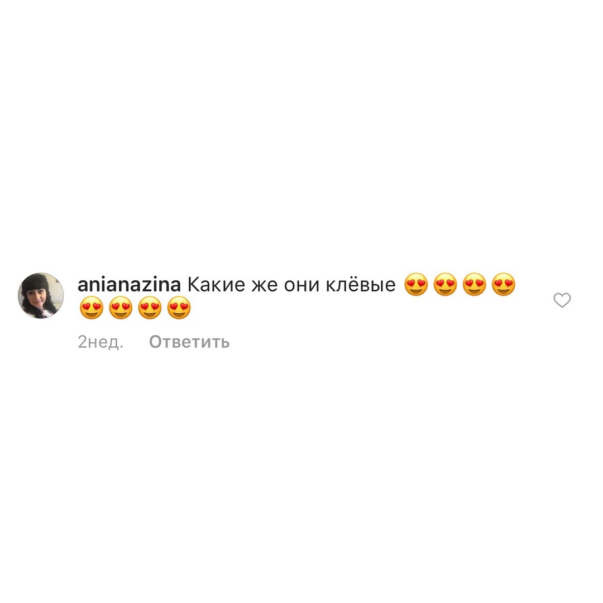Select the round avatar of the commenter
Viewport: 603px width, 603px height.
41,295
